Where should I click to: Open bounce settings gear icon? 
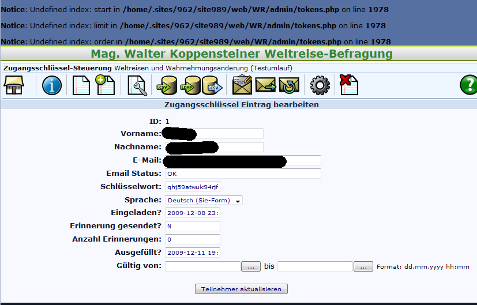[320, 85]
